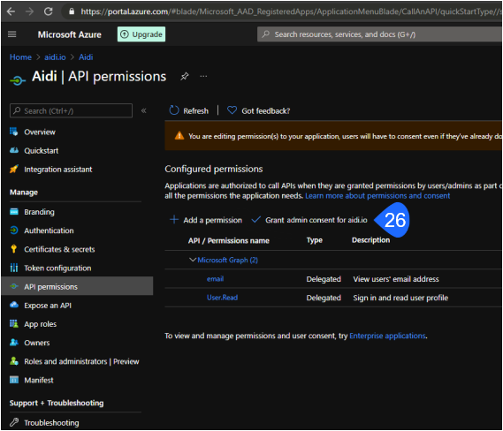Click the Refresh circular arrow icon
Image resolution: width=503 pixels, height=431 pixels.
[x=174, y=110]
